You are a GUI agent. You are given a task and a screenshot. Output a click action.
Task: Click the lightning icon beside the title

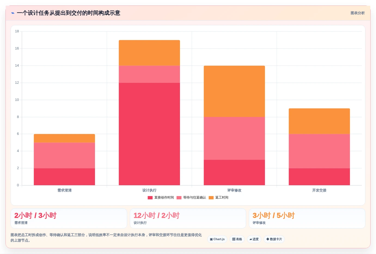[13, 13]
